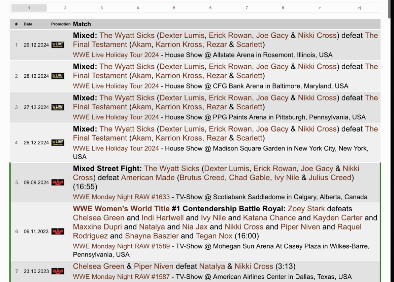Open Dexter Lumis link in row 1
The width and height of the screenshot is (394, 282).
pos(182,35)
